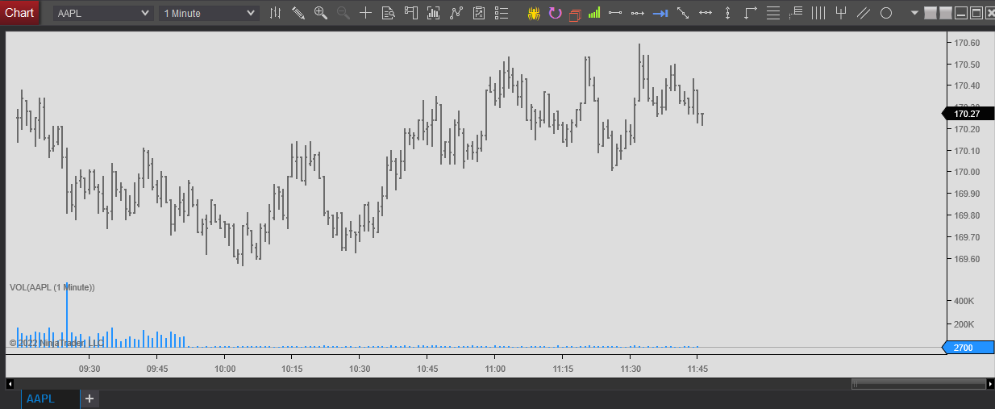
Task: Expand the toolbar overflow arrow
Action: pyautogui.click(x=914, y=13)
